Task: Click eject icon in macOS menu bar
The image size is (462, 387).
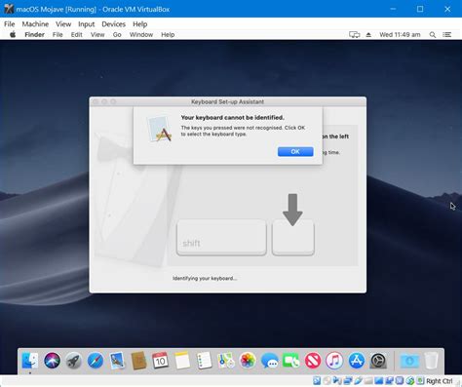Action: [368, 34]
